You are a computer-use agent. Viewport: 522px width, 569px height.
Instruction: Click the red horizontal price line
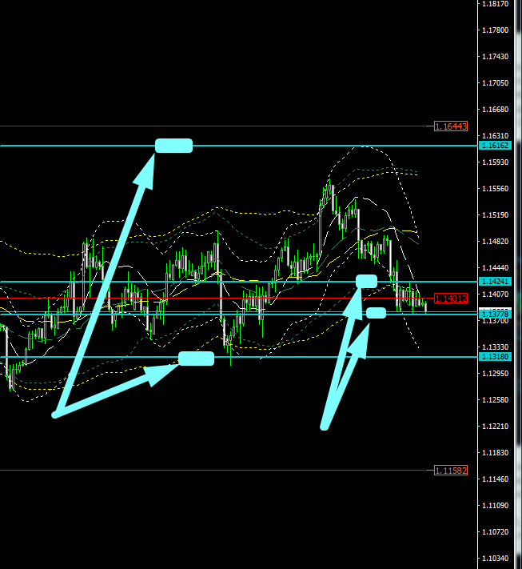pos(240,299)
